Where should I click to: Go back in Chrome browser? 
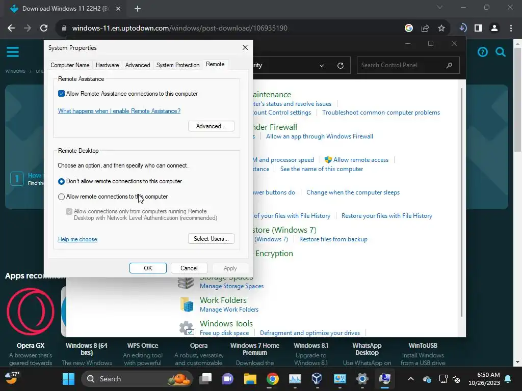[x=11, y=29]
